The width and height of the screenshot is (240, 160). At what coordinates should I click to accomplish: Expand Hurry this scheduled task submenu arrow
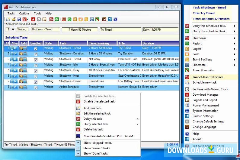(235, 31)
